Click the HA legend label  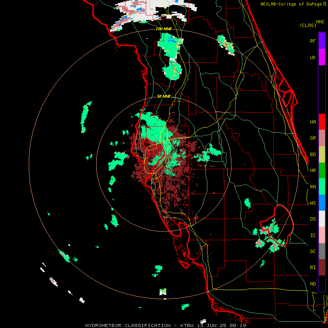click(x=313, y=122)
